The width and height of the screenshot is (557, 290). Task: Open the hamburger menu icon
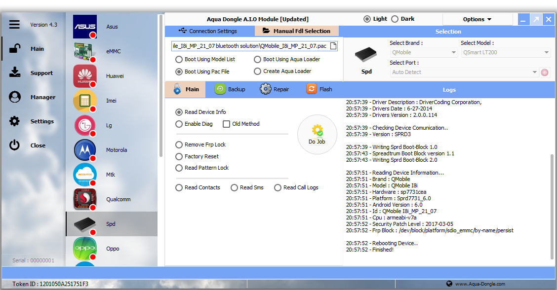[x=14, y=25]
